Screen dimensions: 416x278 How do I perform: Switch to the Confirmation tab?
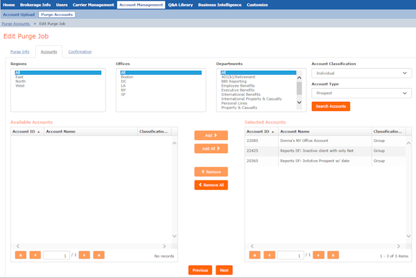80,52
